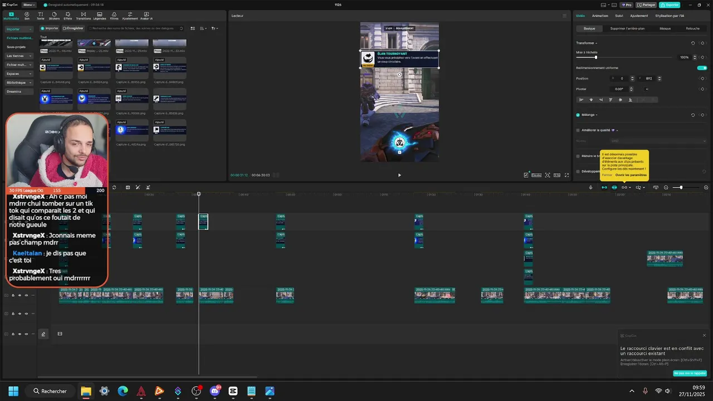Viewport: 713px width, 401px height.
Task: Click the preview axis caption icon in timeline toolbar
Action: (656, 187)
